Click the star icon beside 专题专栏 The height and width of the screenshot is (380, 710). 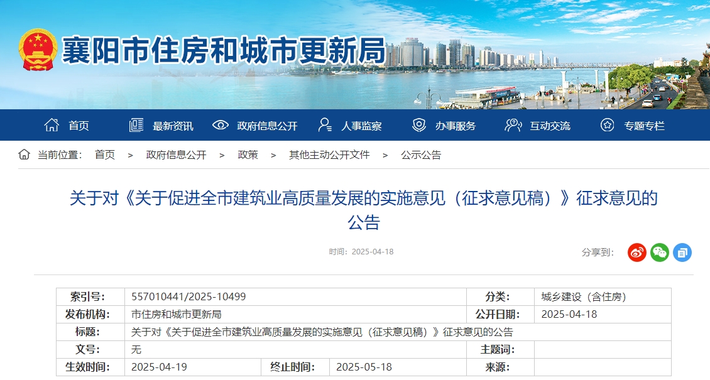607,125
